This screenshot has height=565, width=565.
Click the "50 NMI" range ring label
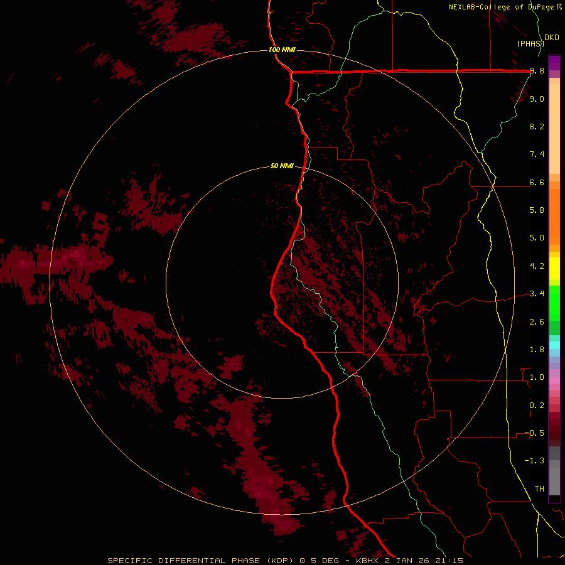coord(282,166)
